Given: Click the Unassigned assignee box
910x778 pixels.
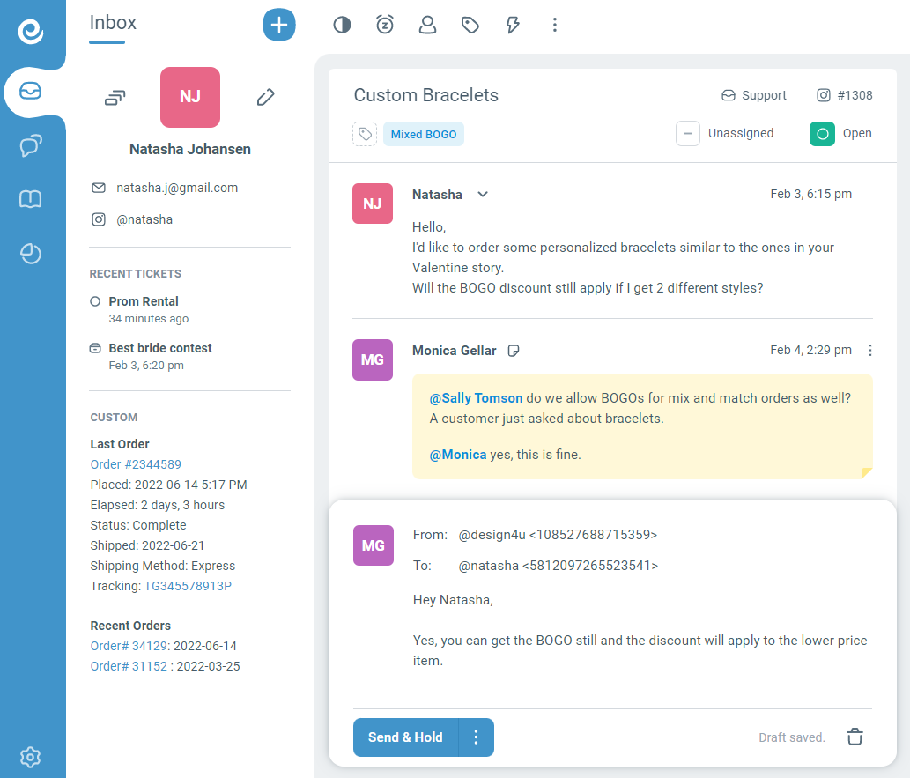Looking at the screenshot, I should click(688, 134).
